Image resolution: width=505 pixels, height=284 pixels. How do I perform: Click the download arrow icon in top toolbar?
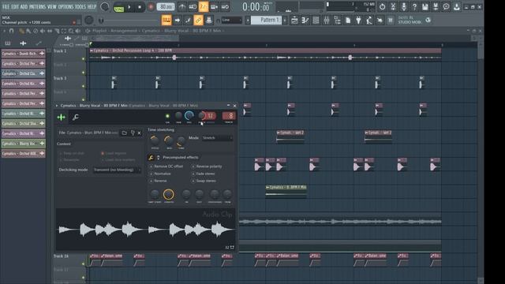tap(457, 7)
